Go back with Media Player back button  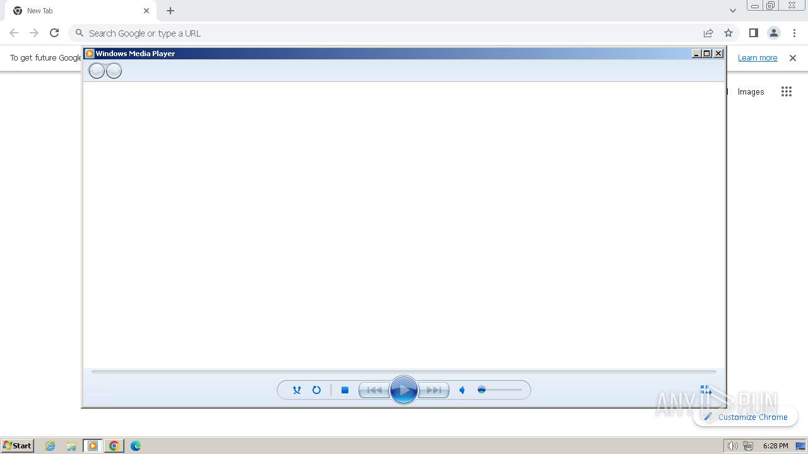pyautogui.click(x=97, y=71)
